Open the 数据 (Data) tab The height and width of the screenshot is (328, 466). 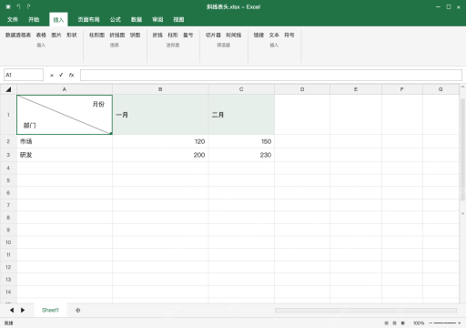(137, 20)
